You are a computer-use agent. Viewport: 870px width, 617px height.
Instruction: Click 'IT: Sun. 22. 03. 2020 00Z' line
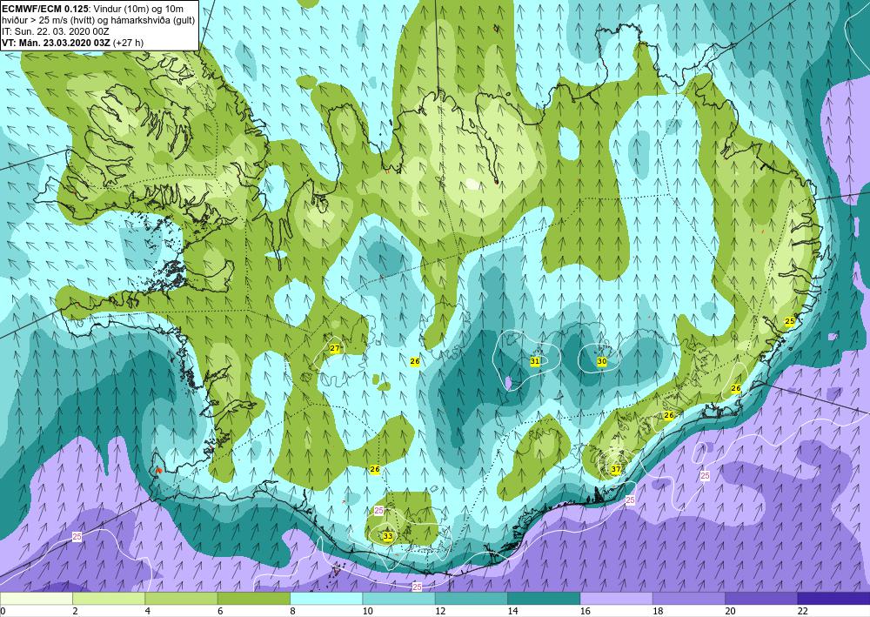point(56,31)
